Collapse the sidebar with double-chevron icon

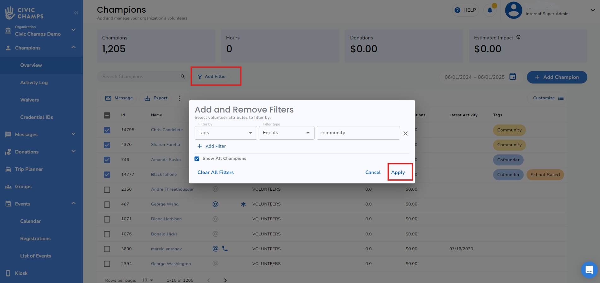[x=76, y=13]
